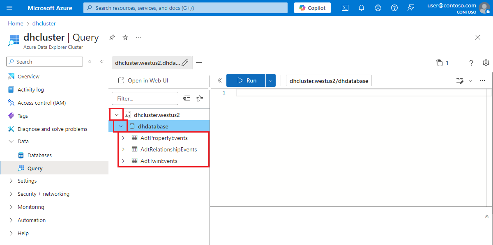493x245 pixels.
Task: Open the feedback smiley icon
Action: point(410,8)
